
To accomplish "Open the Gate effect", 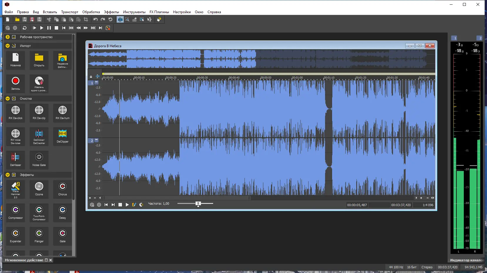I will pos(63,236).
